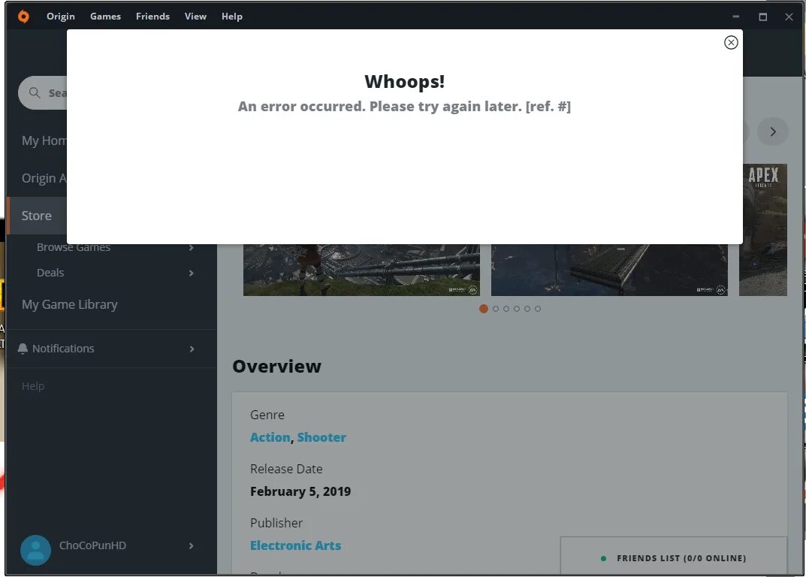
Task: Close the Whoops error dialog
Action: point(731,42)
